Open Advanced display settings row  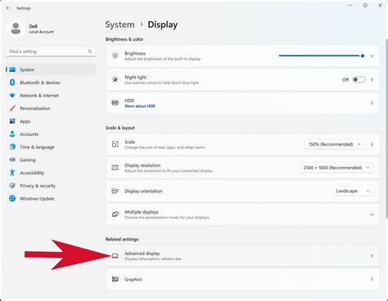[x=242, y=256]
